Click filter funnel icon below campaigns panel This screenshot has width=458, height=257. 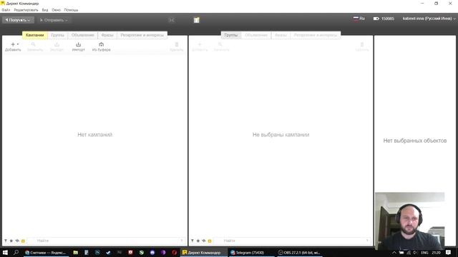(x=6, y=241)
